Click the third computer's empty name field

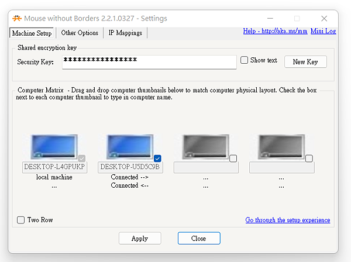tap(206, 167)
